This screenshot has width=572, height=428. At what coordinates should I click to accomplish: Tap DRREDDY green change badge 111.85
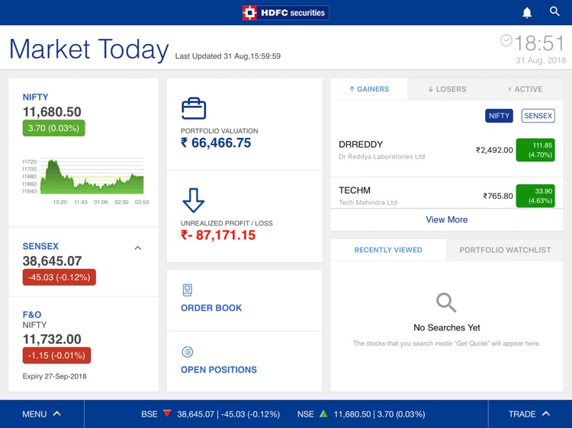(x=535, y=150)
